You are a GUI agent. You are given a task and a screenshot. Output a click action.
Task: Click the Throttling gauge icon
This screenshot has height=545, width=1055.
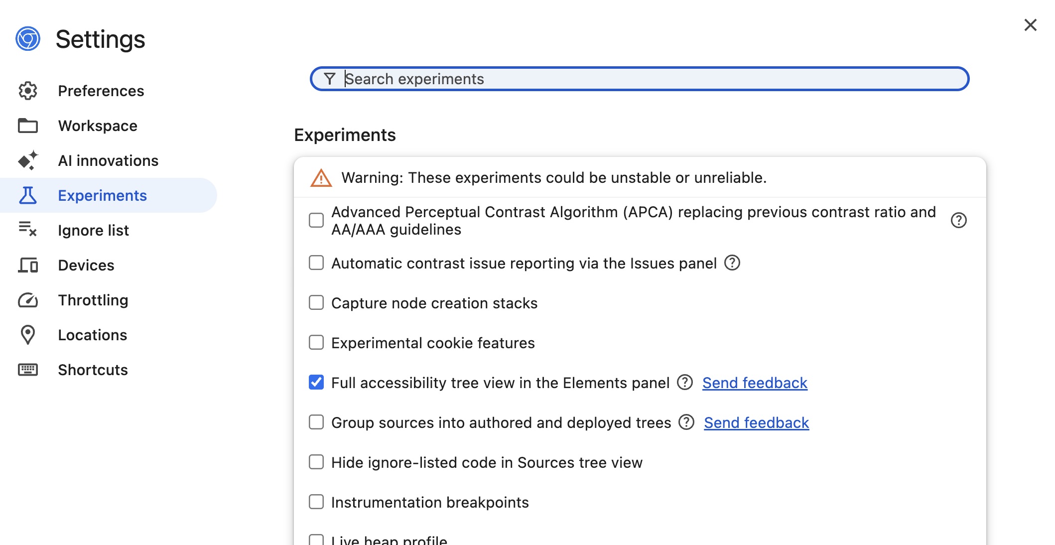point(28,300)
